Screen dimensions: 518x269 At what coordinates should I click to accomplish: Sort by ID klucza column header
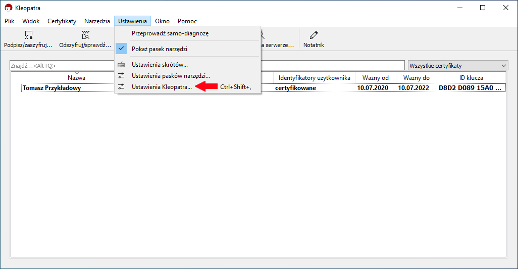point(471,78)
